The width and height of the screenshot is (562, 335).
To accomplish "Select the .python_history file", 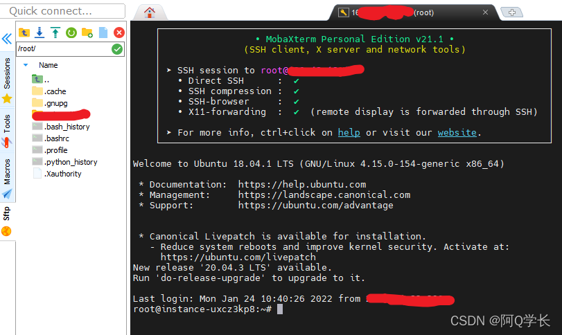I will click(x=65, y=162).
